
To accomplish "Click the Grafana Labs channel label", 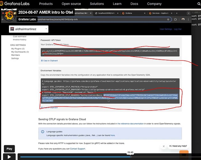I will (27, 20).
